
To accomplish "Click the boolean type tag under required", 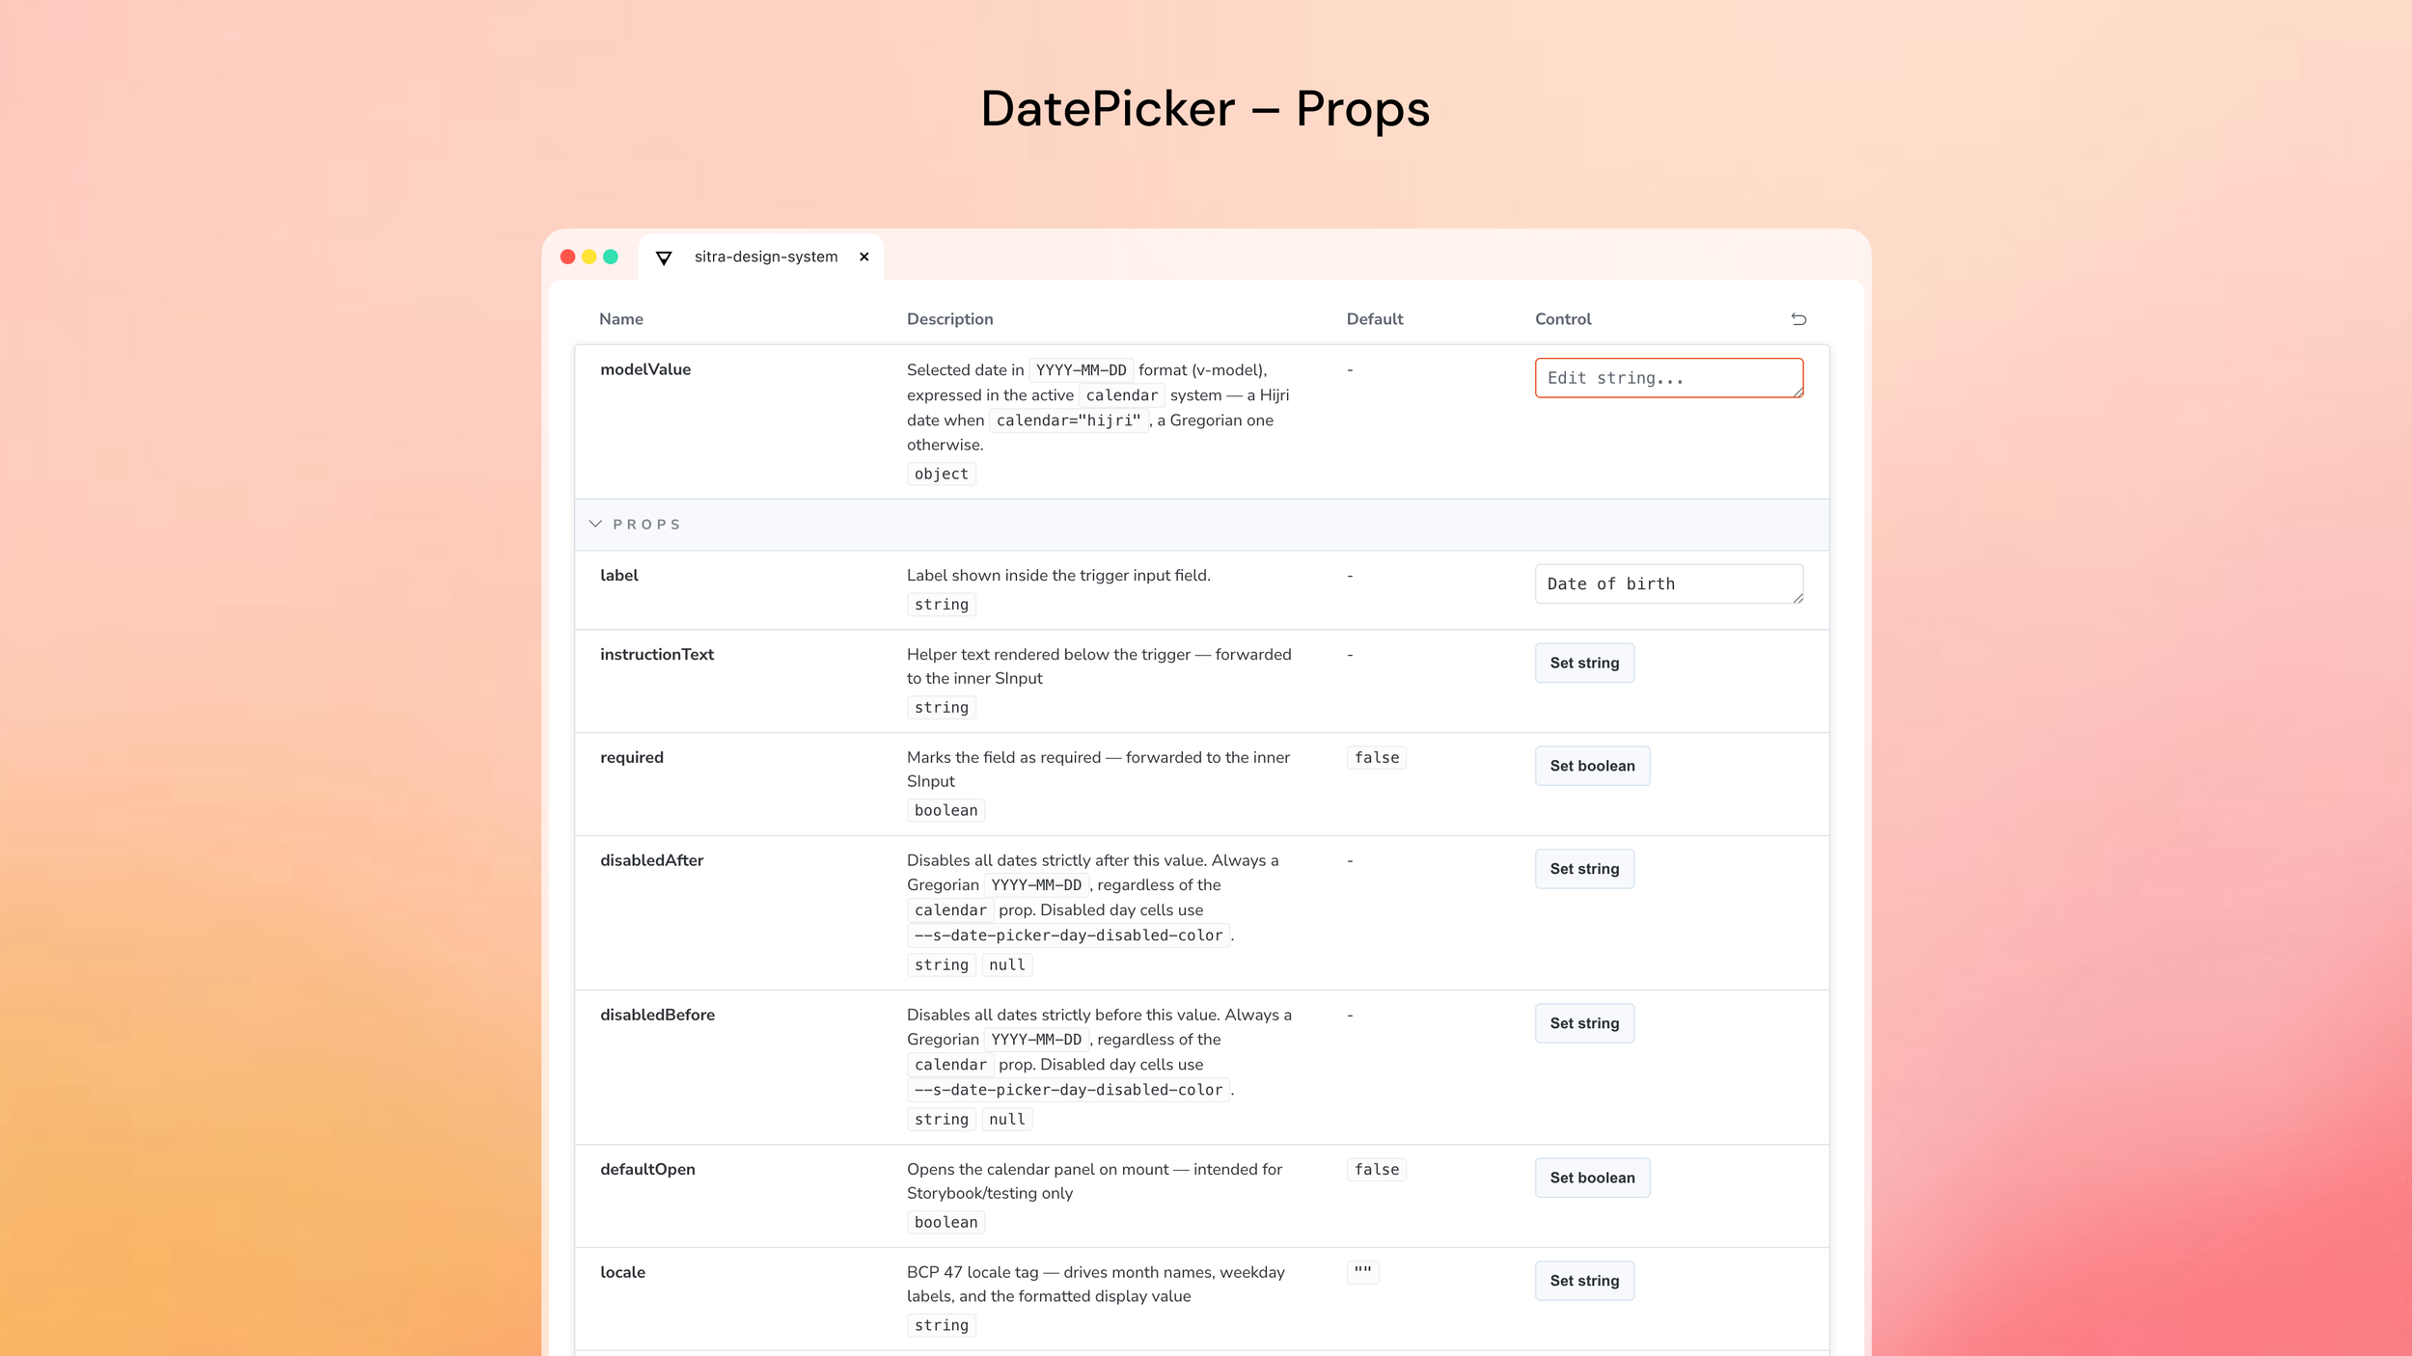I will pyautogui.click(x=946, y=810).
